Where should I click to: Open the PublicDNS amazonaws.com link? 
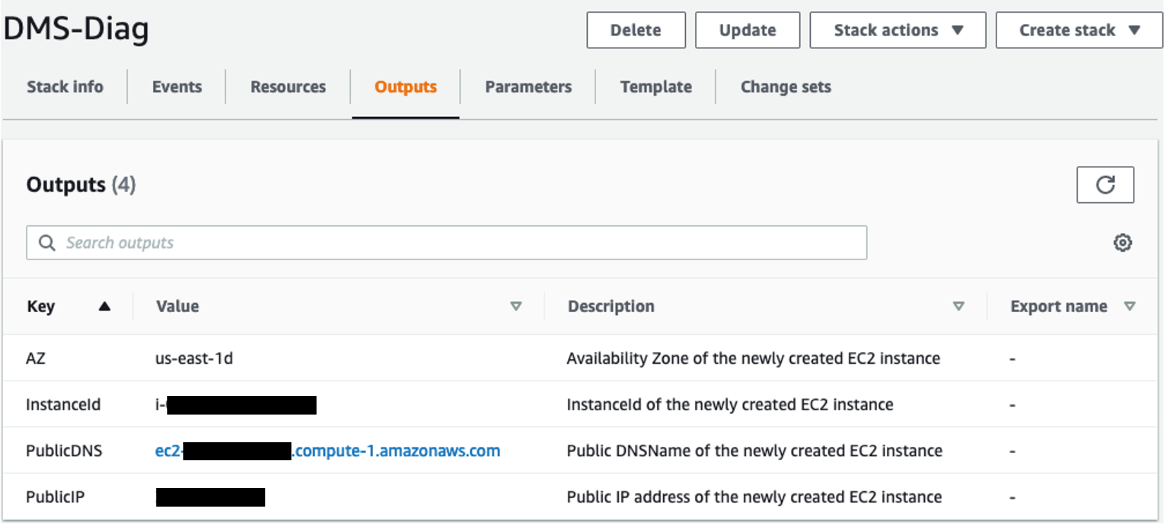click(396, 451)
